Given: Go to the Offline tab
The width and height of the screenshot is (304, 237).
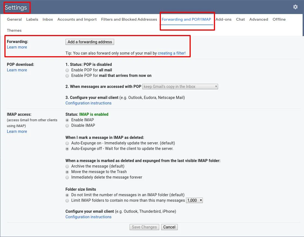Looking at the screenshot, I should pos(279,19).
